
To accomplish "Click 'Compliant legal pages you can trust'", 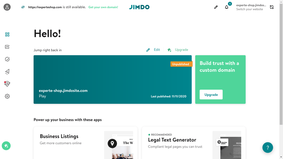I will pos(175,147).
